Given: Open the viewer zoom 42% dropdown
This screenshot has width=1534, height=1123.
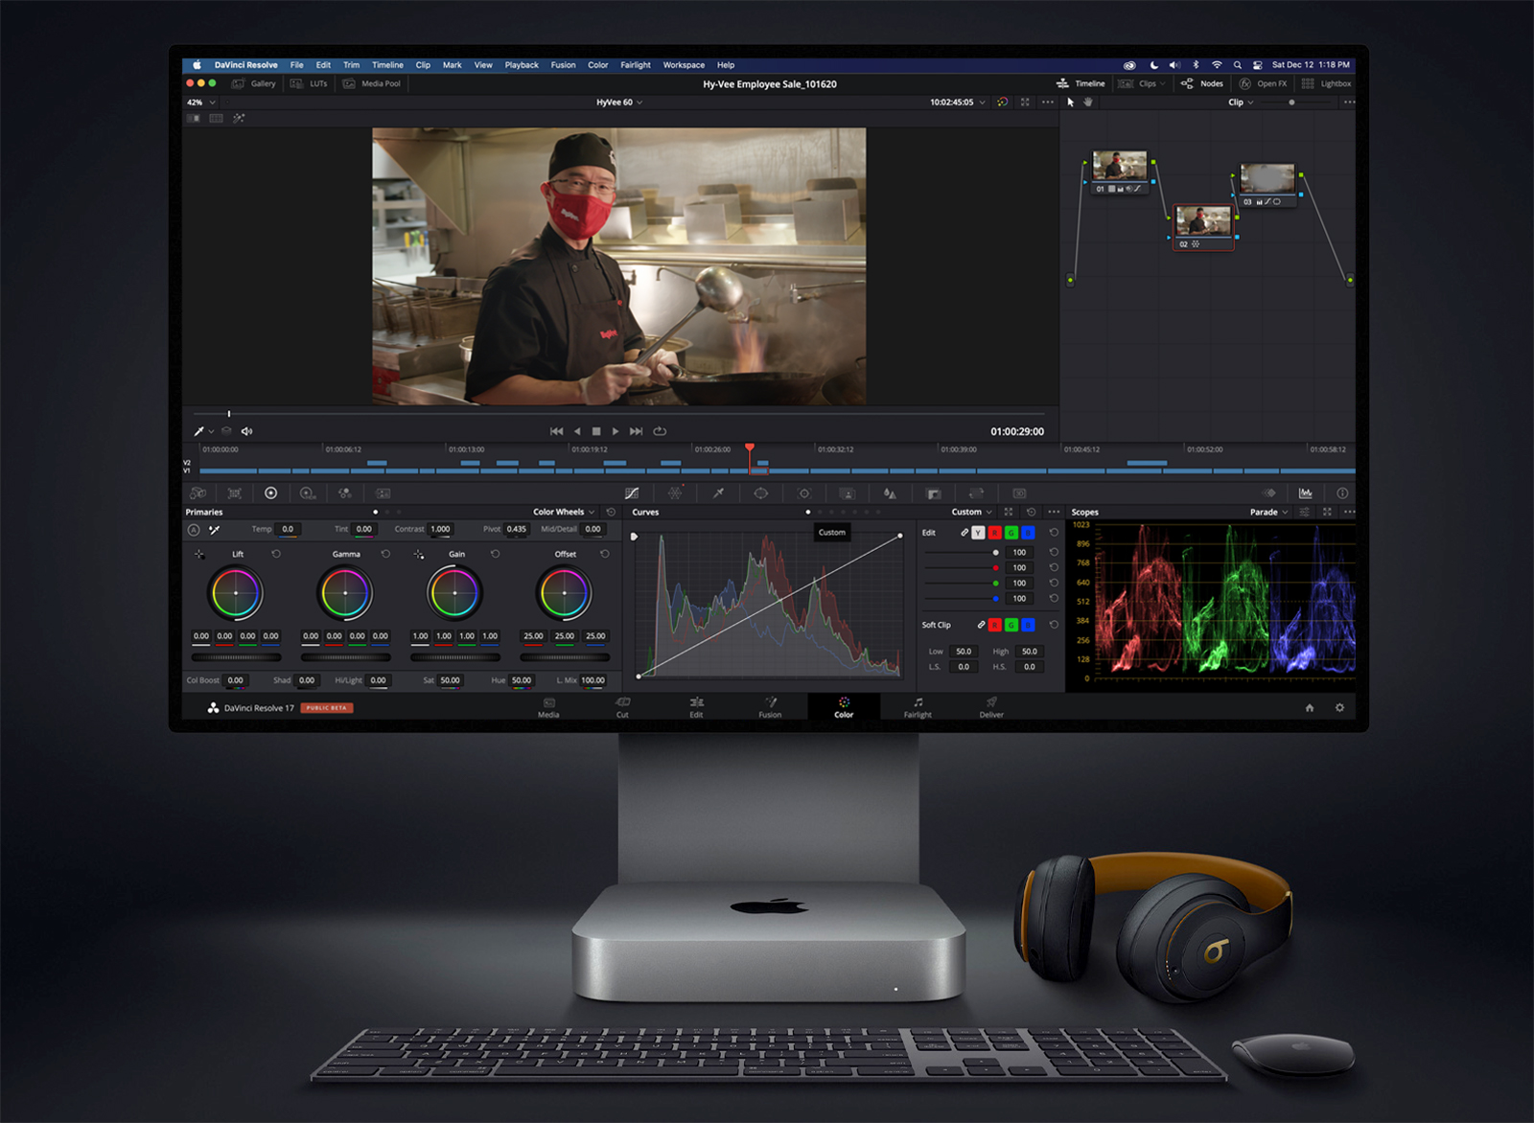Looking at the screenshot, I should (201, 102).
